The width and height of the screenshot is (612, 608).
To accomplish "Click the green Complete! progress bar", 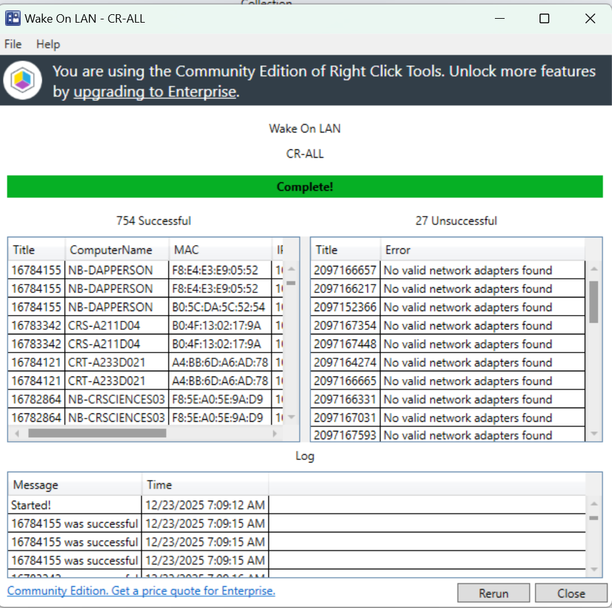I will (305, 187).
